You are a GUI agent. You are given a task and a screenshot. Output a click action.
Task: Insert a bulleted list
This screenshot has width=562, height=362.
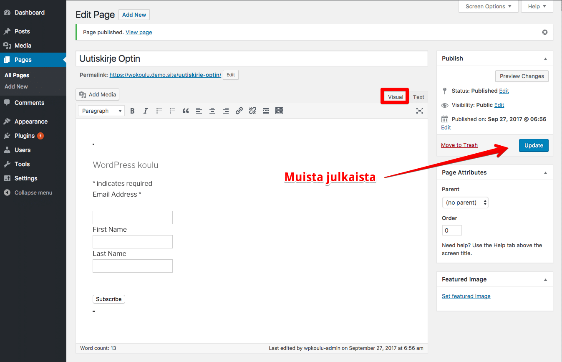pyautogui.click(x=159, y=111)
